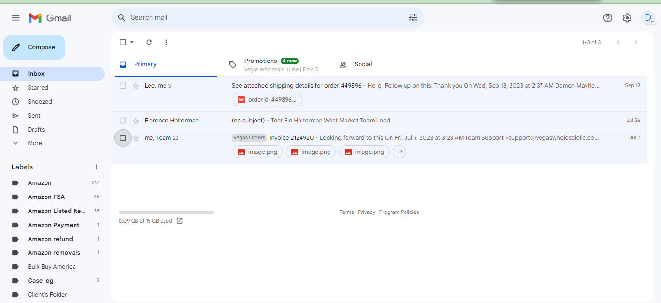Refresh the inbox
This screenshot has width=661, height=303.
pos(149,42)
